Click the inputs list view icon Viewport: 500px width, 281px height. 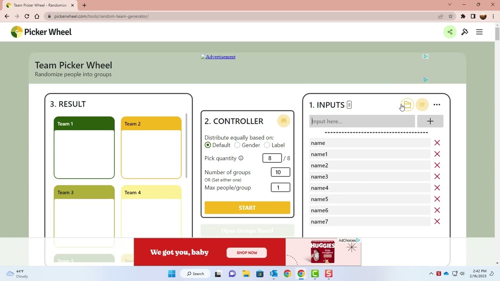point(422,105)
